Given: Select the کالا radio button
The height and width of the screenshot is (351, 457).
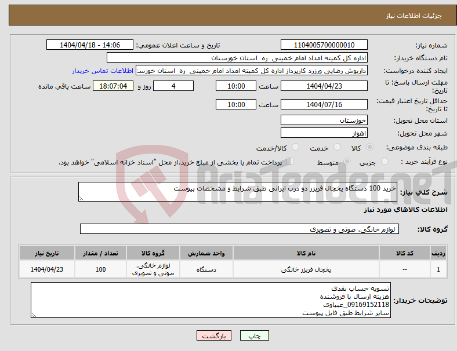Looking at the screenshot, I should 369,147.
